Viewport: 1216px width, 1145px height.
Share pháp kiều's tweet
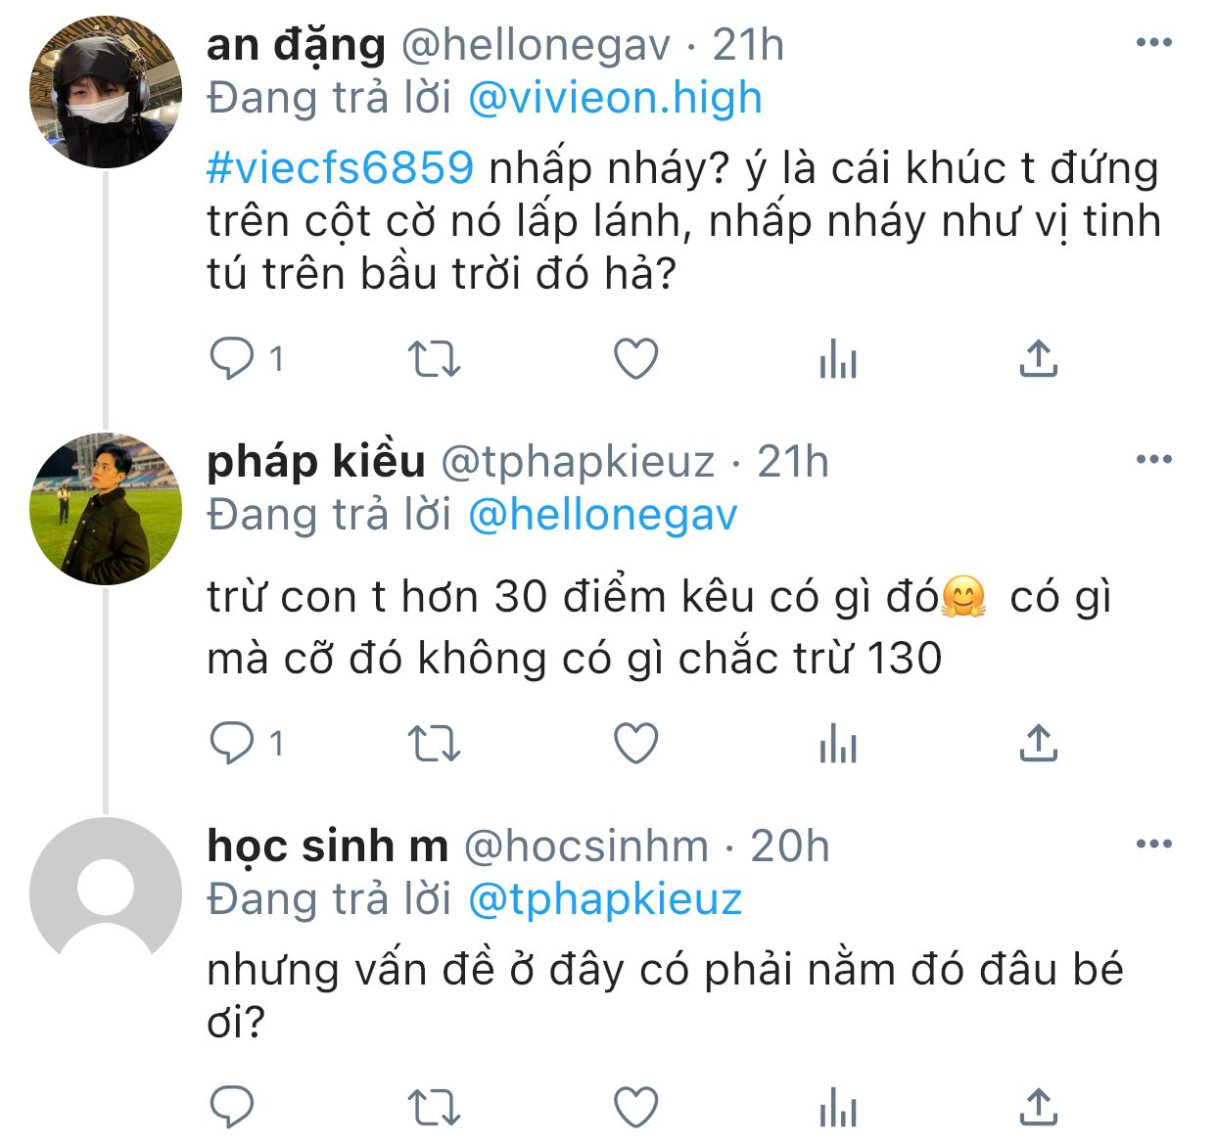(1038, 744)
